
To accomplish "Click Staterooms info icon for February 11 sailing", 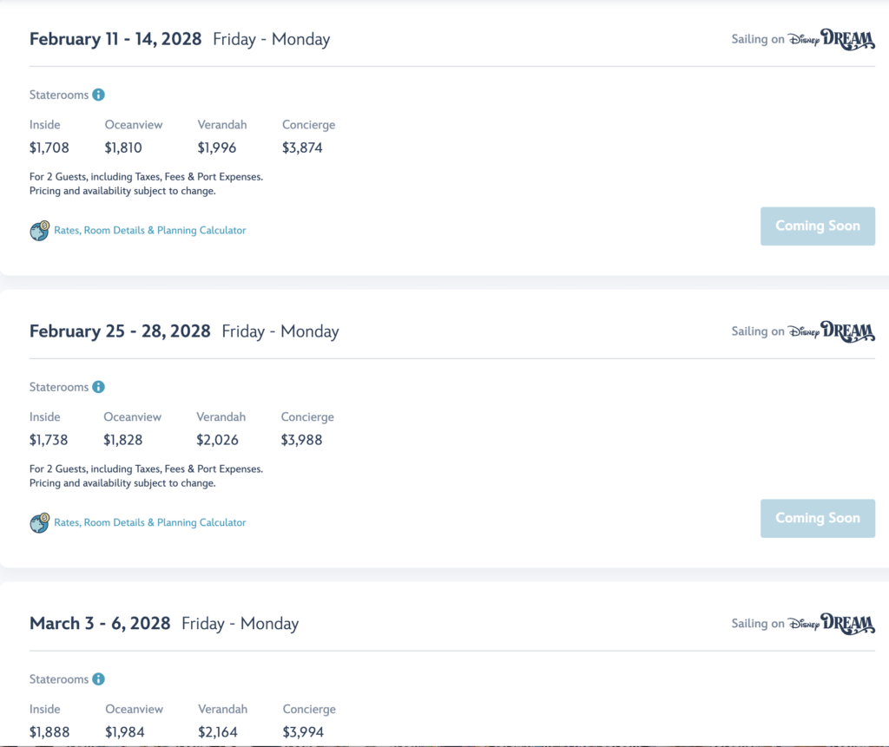I will pos(99,95).
